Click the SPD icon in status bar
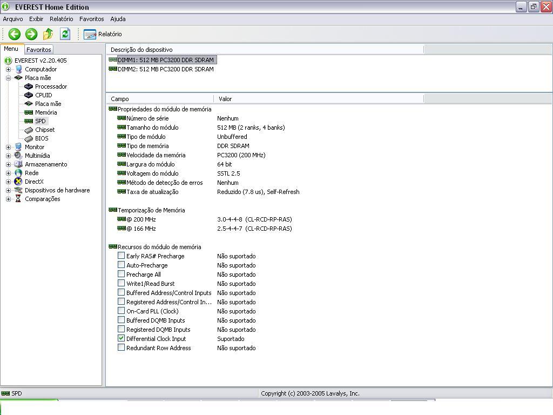Image resolution: width=553 pixels, height=415 pixels. click(5, 393)
